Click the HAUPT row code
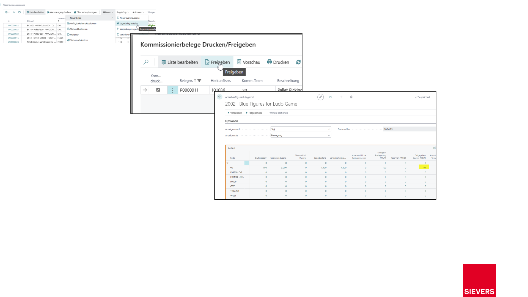 (x=234, y=182)
